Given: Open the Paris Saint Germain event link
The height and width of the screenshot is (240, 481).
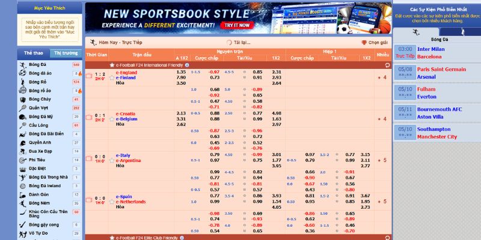Looking at the screenshot, I should tap(441, 70).
